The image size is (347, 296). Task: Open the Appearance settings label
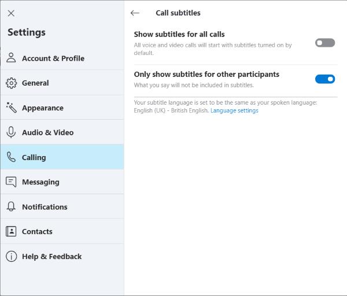pyautogui.click(x=43, y=108)
